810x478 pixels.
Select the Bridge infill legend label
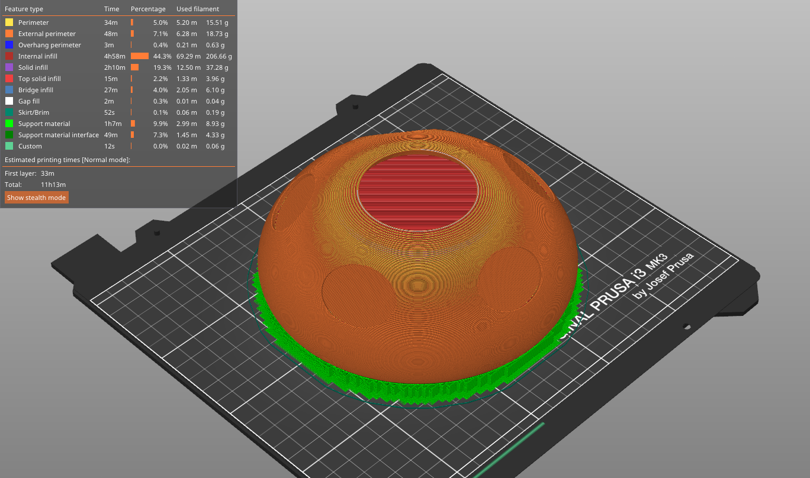tap(36, 90)
